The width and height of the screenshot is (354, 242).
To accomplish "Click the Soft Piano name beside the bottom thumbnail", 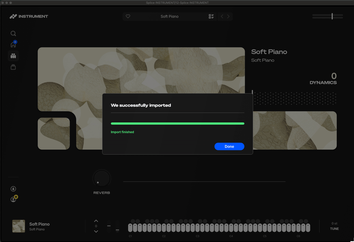I will click(40, 224).
